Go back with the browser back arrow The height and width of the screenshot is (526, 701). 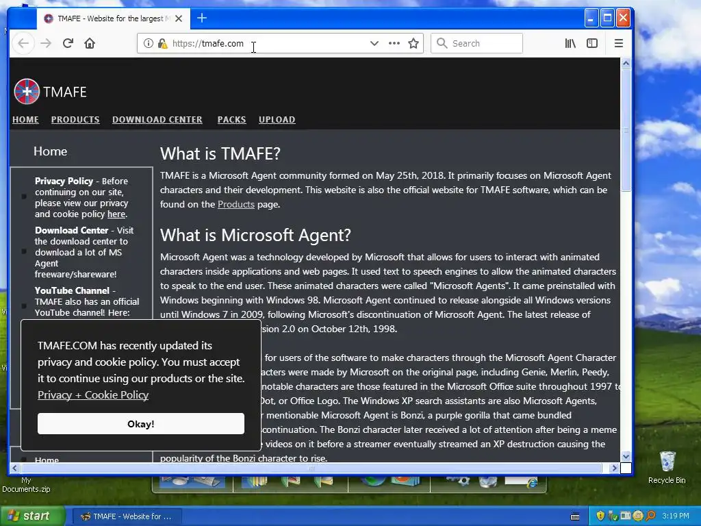[x=23, y=43]
